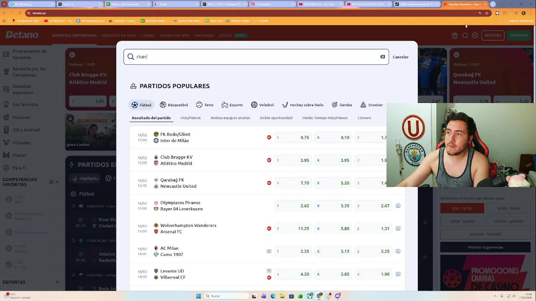Open the Club Brugge KV vs Atlético Madrid match

[176, 160]
